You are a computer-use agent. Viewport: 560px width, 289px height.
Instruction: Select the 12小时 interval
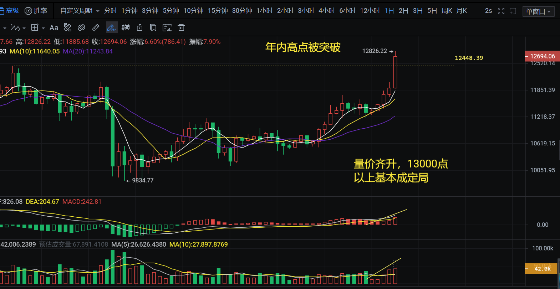370,11
